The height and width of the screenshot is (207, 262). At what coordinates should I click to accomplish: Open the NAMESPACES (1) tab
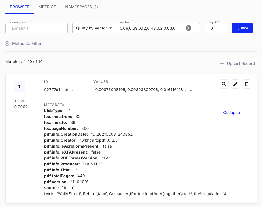coord(82,7)
